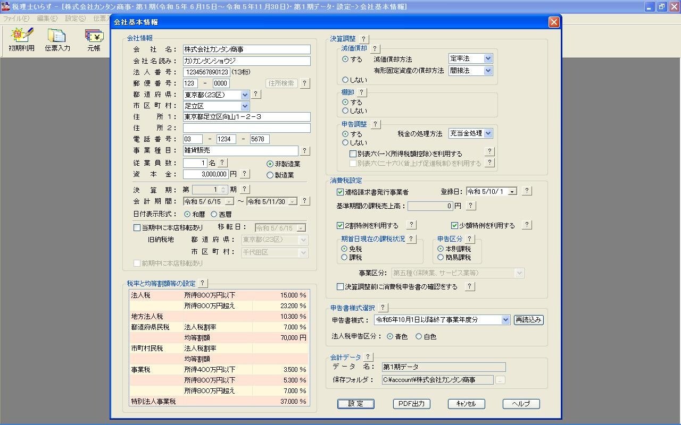Viewport: 681px width, 425px height.
Task: Open the ファイル menu
Action: coord(16,18)
